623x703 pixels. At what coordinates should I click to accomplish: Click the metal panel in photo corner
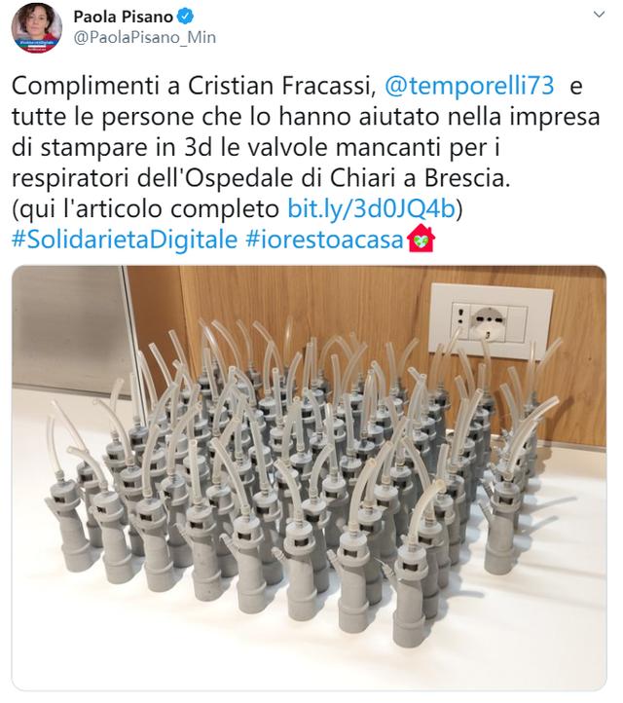click(67, 327)
